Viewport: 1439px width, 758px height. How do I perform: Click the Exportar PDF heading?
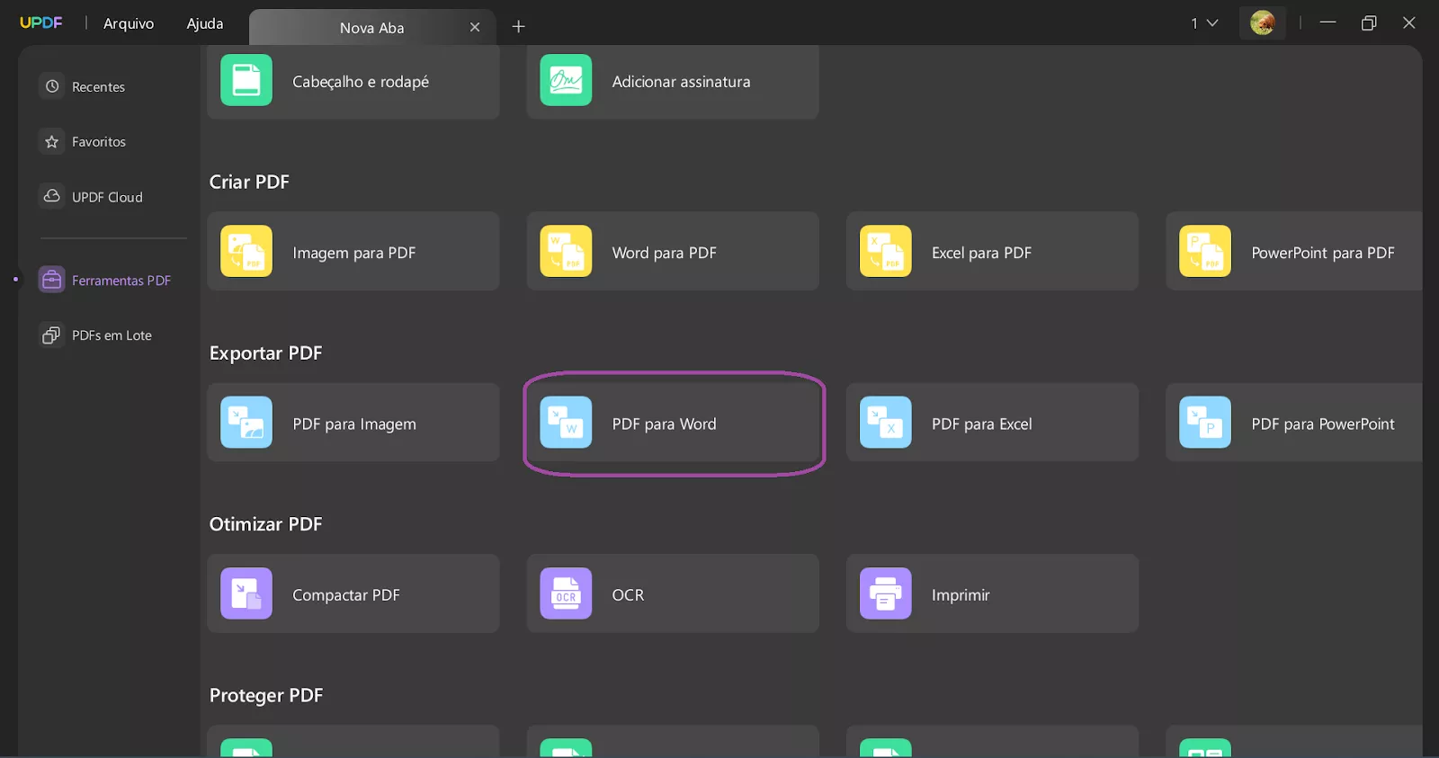pos(265,353)
